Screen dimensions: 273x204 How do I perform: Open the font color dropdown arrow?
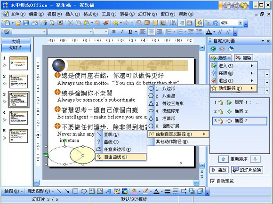pos(214,31)
